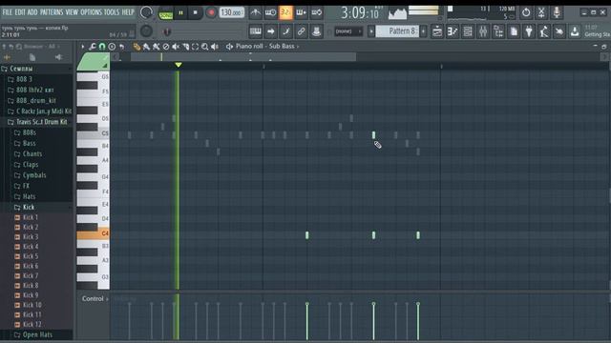
Task: Open the 808_drum_kit folder
Action: 37,100
